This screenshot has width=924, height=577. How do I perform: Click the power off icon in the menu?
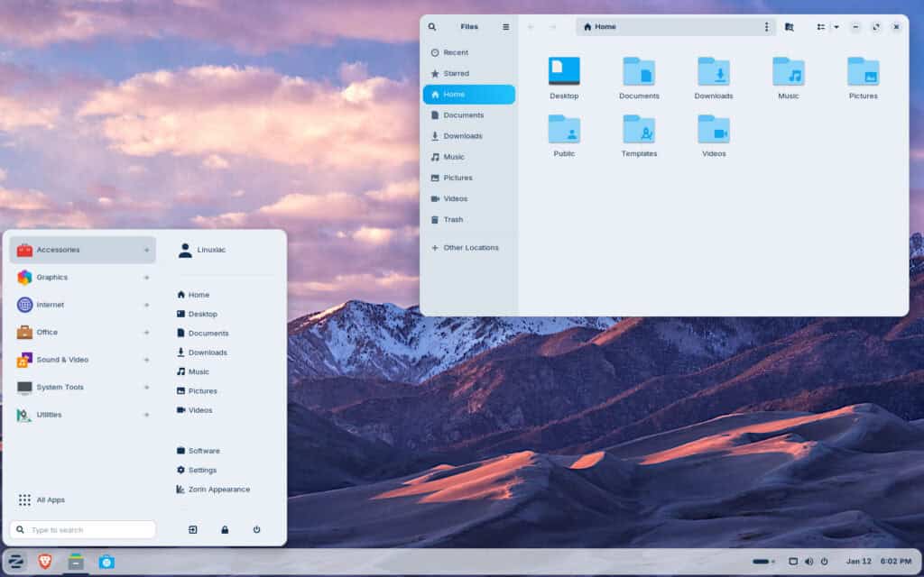click(258, 529)
